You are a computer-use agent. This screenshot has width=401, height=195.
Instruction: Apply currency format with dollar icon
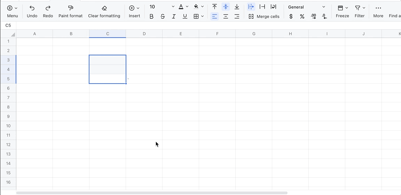tap(291, 16)
